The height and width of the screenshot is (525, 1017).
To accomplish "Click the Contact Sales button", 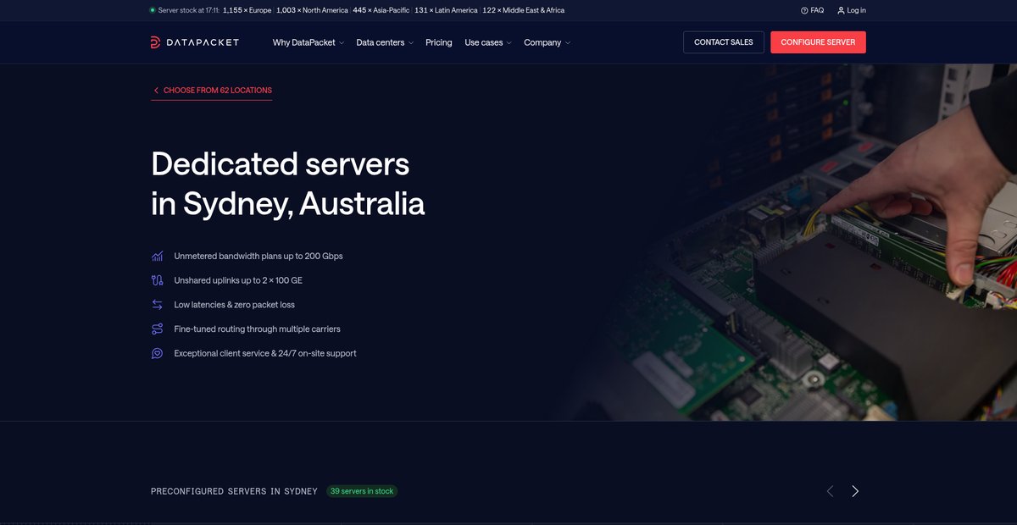I will click(x=724, y=42).
